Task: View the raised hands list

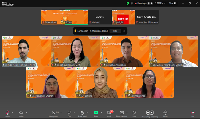Action: [x=115, y=31]
